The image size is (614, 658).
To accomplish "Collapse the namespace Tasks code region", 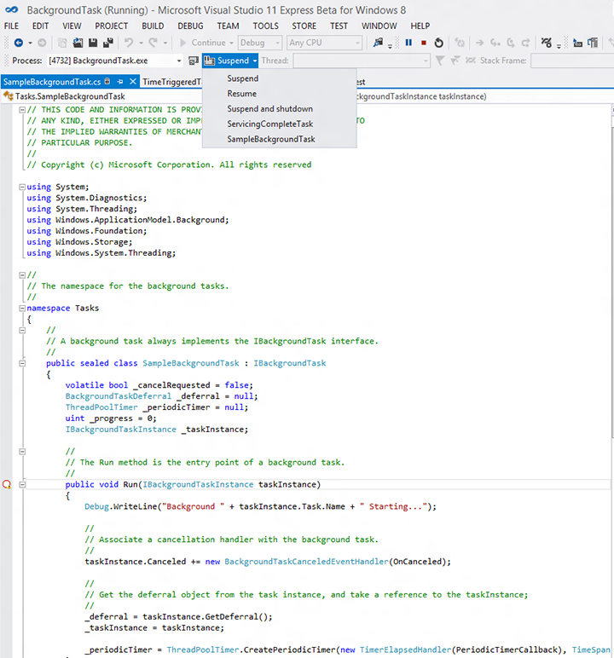I will (x=22, y=309).
